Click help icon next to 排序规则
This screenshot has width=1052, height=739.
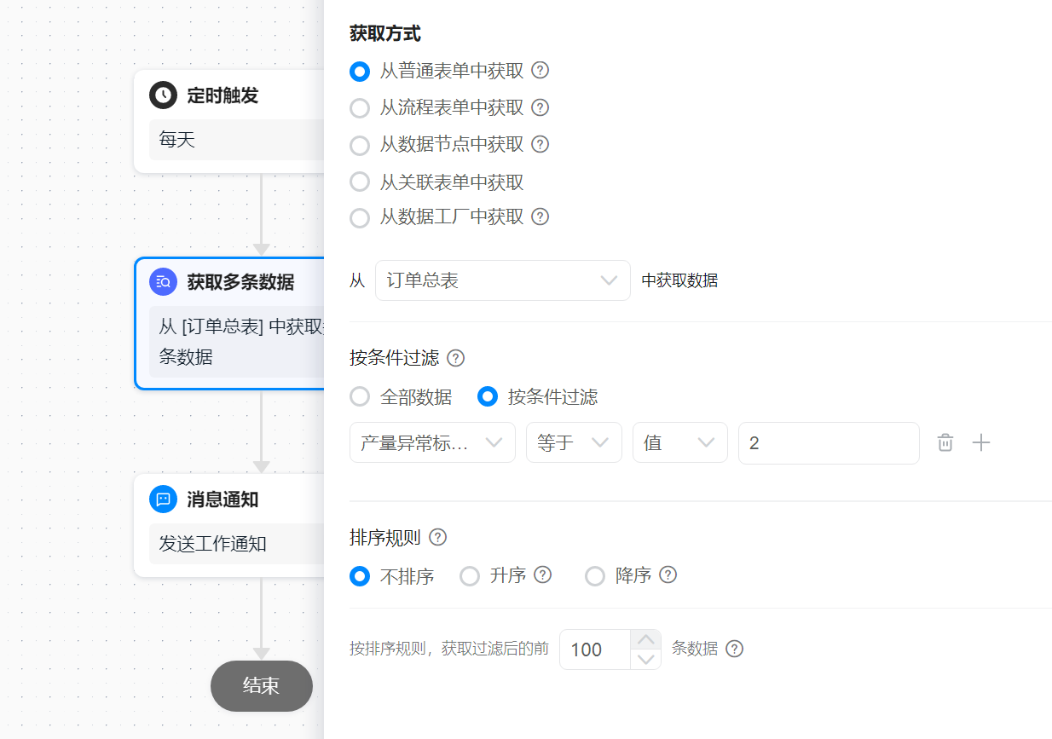click(437, 537)
